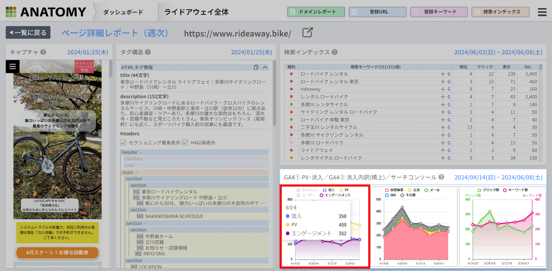The width and height of the screenshot is (552, 271).
Task: Open hamburger menu inside captured page thumbnail
Action: (12, 66)
